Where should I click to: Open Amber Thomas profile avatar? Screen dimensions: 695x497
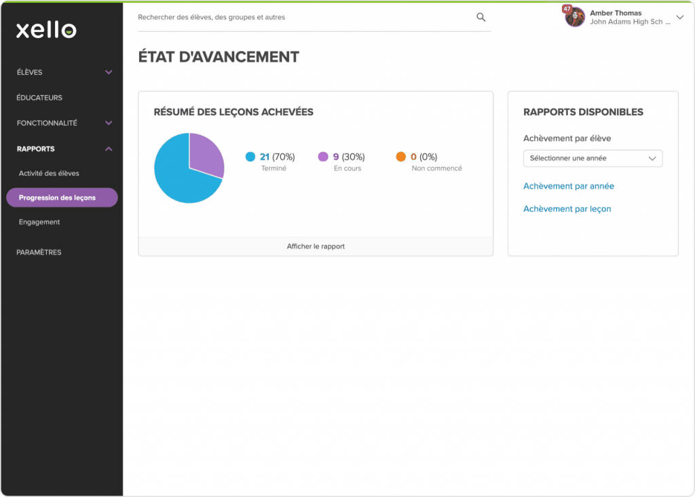[x=575, y=18]
